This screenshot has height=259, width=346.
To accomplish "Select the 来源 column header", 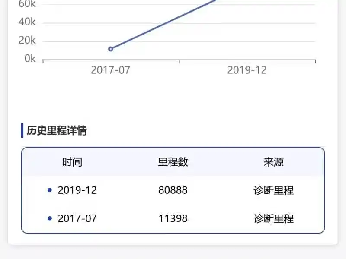I will point(274,162).
